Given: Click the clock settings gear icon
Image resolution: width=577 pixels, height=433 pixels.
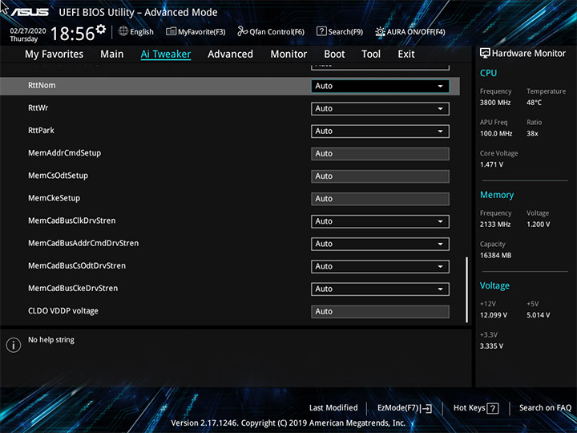Looking at the screenshot, I should 100,29.
